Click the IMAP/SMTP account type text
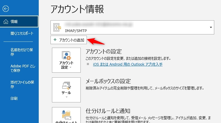The width and height of the screenshot is (221, 123). [x=76, y=30]
